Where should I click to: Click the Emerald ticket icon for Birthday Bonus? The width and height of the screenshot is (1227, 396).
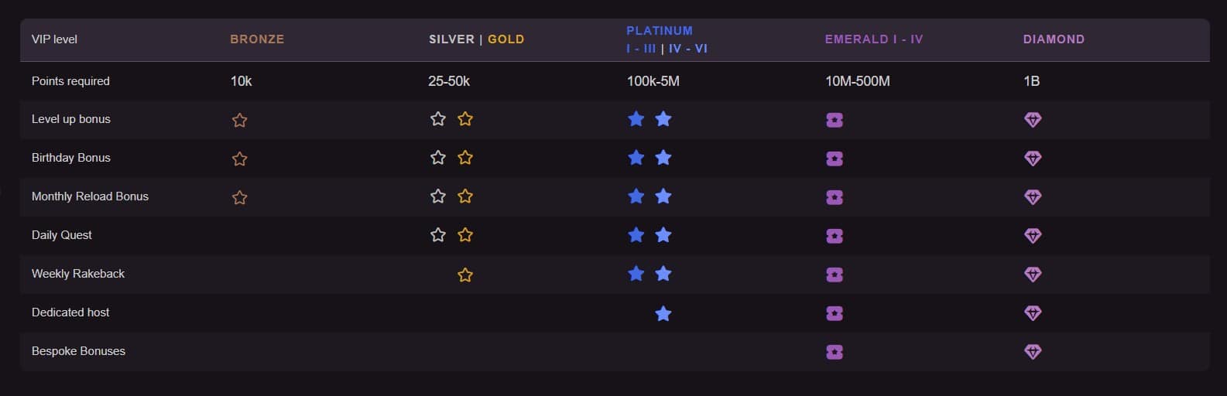coord(835,159)
